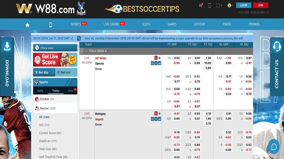284x159 pixels.
Task: Collapse the Italy Serie A league chevron
Action: [x=82, y=51]
